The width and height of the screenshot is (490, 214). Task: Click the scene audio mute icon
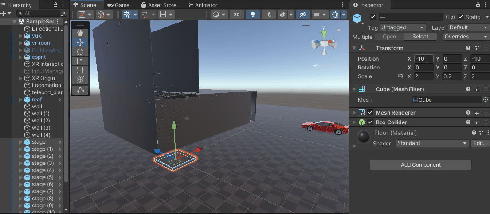coord(268,15)
